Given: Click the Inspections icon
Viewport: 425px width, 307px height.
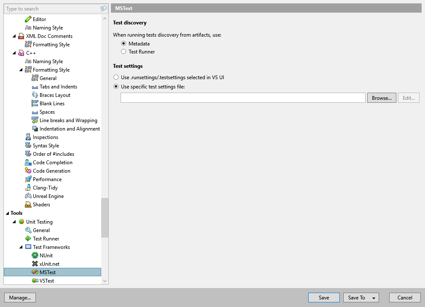Looking at the screenshot, I should 28,137.
